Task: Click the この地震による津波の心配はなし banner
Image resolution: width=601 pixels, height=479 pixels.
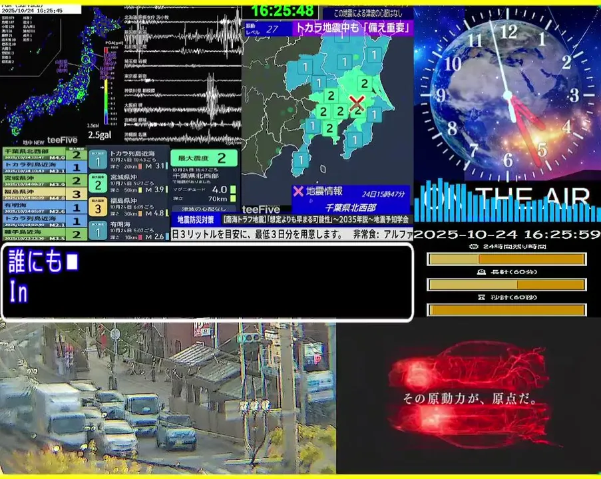Action: pyautogui.click(x=368, y=13)
